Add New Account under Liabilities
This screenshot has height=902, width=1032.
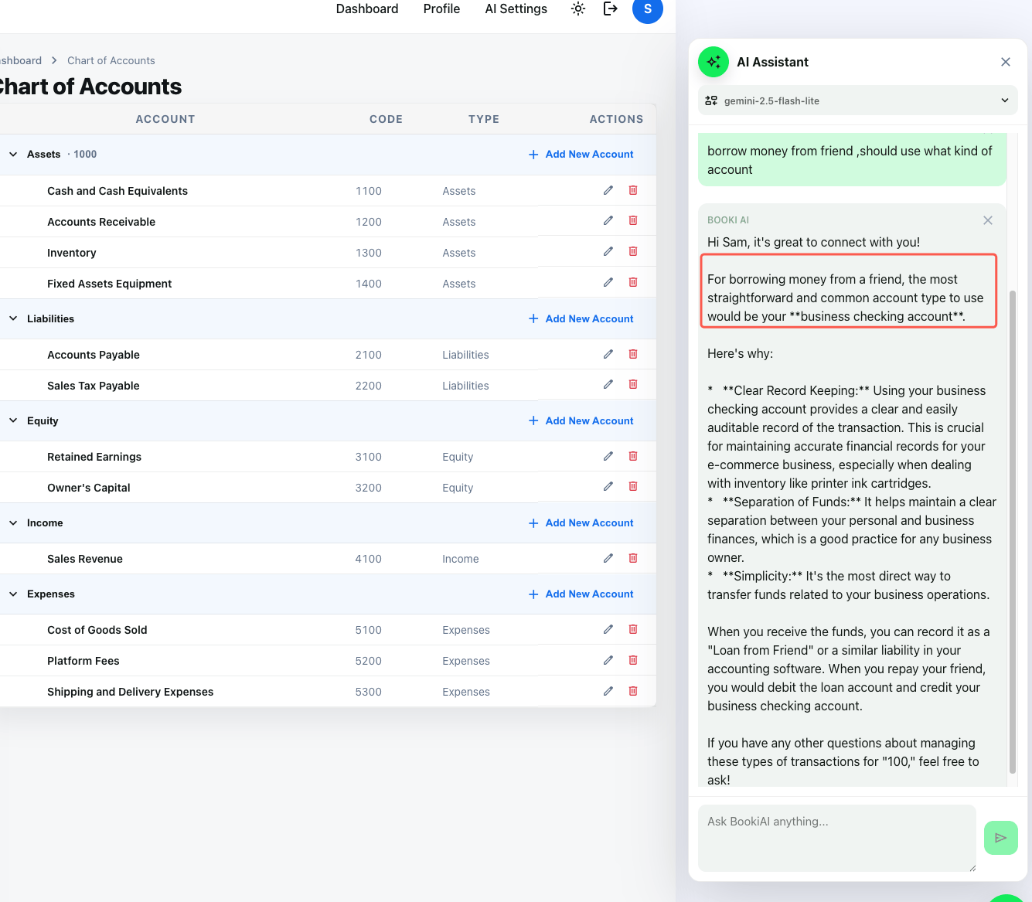581,318
